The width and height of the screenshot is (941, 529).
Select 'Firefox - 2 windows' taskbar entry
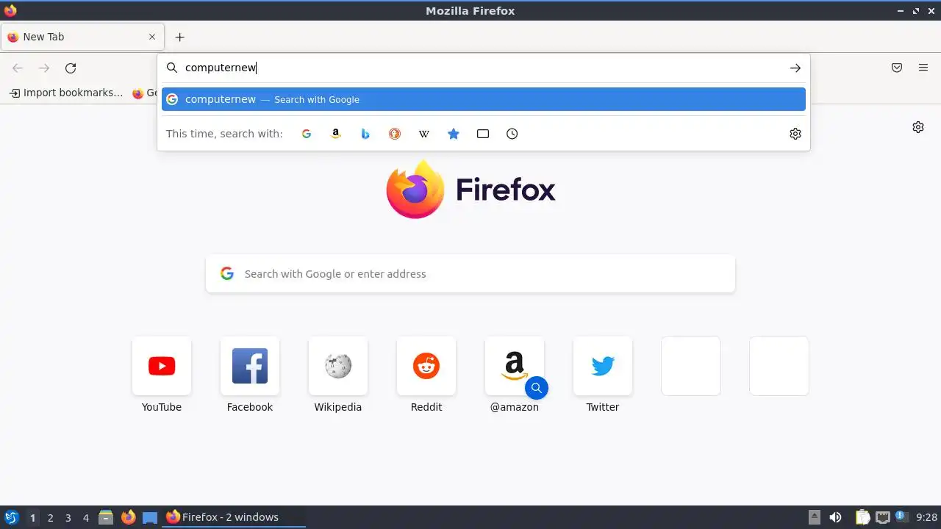[x=234, y=517]
